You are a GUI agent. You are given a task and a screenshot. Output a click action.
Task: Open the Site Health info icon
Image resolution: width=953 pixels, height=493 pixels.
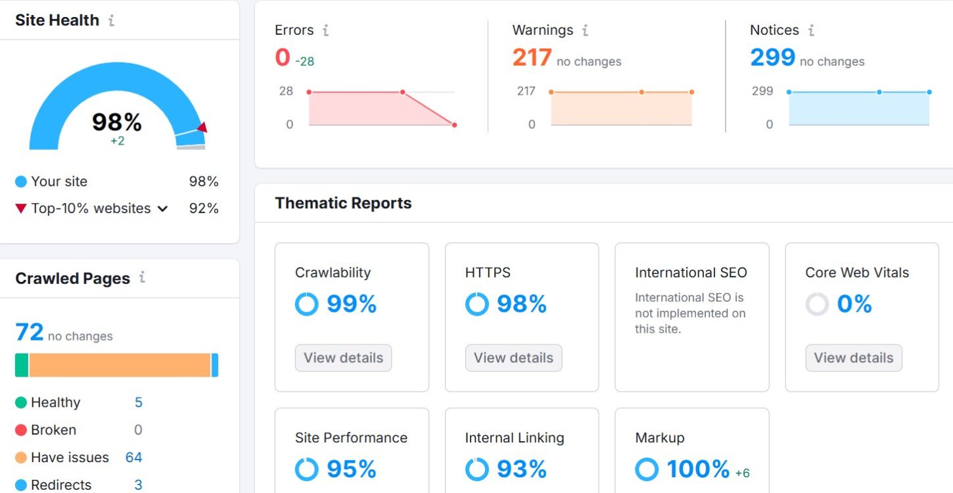point(111,20)
